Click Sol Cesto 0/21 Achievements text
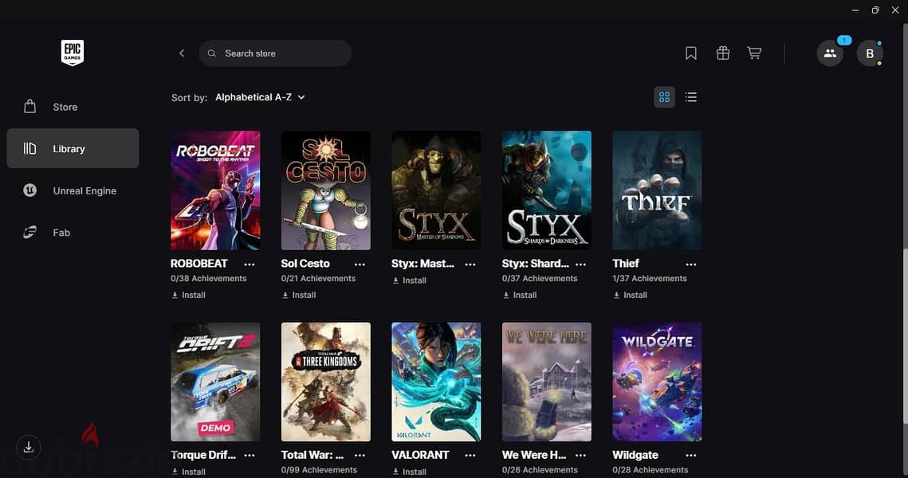 (319, 278)
